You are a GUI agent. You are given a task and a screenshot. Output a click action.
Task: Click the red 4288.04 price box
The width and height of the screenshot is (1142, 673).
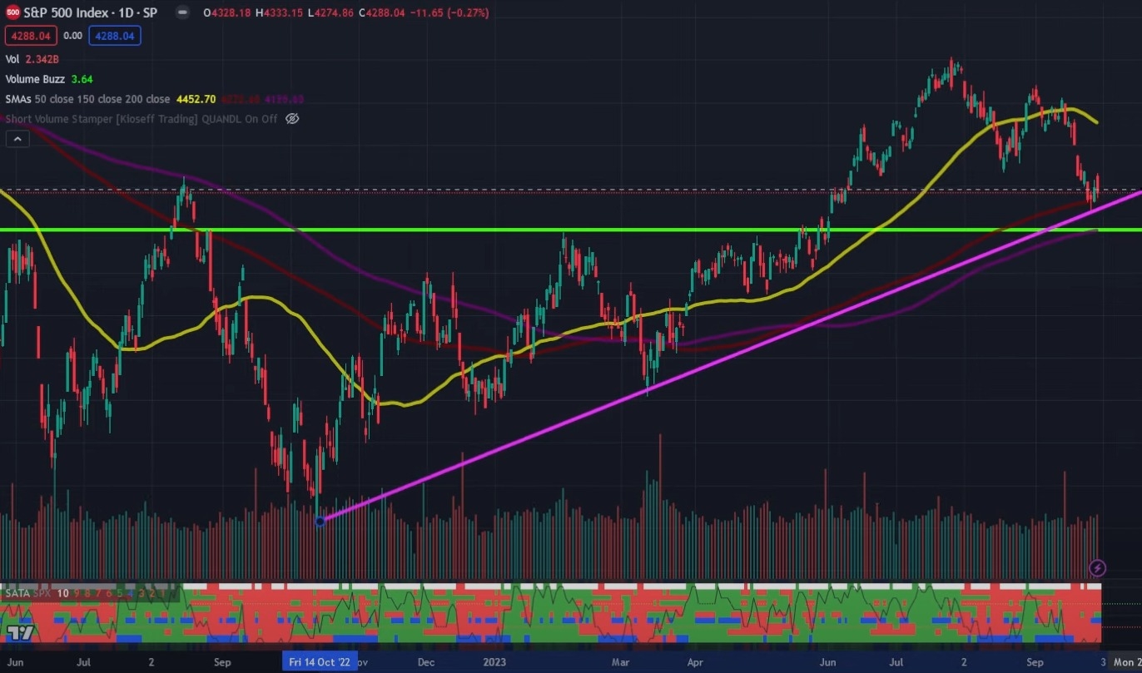tap(32, 36)
